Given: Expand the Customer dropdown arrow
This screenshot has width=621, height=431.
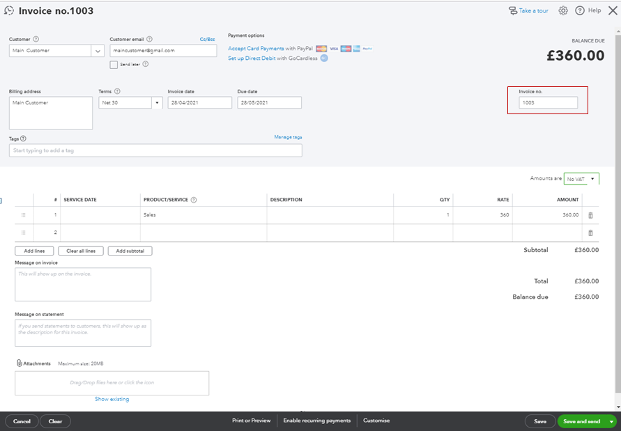Looking at the screenshot, I should click(98, 51).
